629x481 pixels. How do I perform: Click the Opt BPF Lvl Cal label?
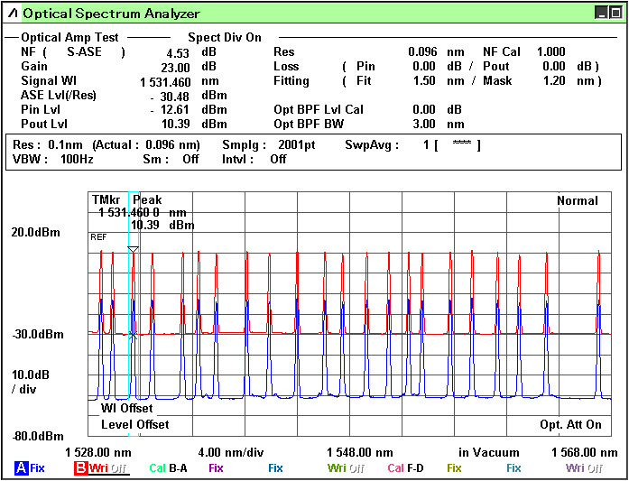coord(319,109)
